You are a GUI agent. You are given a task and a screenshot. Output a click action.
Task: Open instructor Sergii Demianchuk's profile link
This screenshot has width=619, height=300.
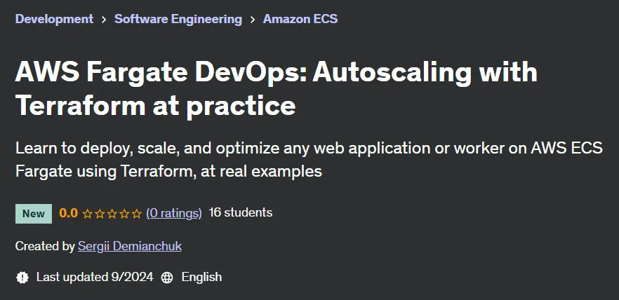pyautogui.click(x=130, y=246)
